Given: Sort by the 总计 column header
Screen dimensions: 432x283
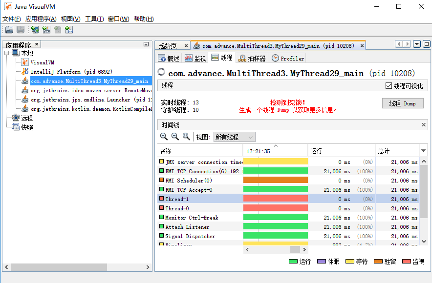Looking at the screenshot, I should click(397, 151).
